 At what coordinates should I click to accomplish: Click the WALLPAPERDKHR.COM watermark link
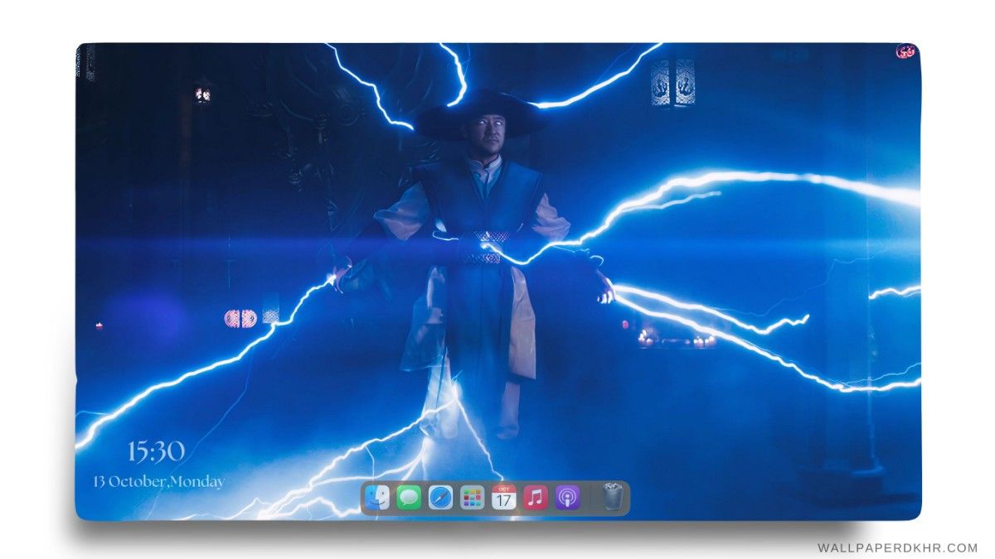click(897, 547)
